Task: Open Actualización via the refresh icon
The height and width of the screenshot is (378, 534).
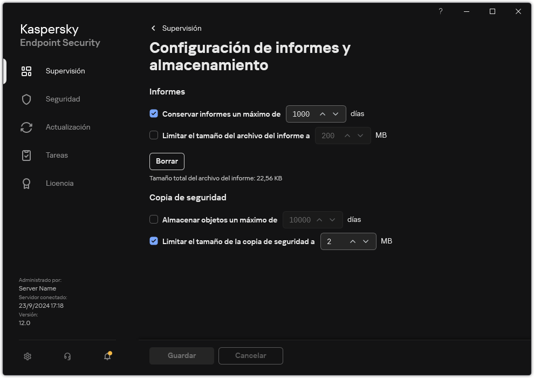Action: (26, 127)
